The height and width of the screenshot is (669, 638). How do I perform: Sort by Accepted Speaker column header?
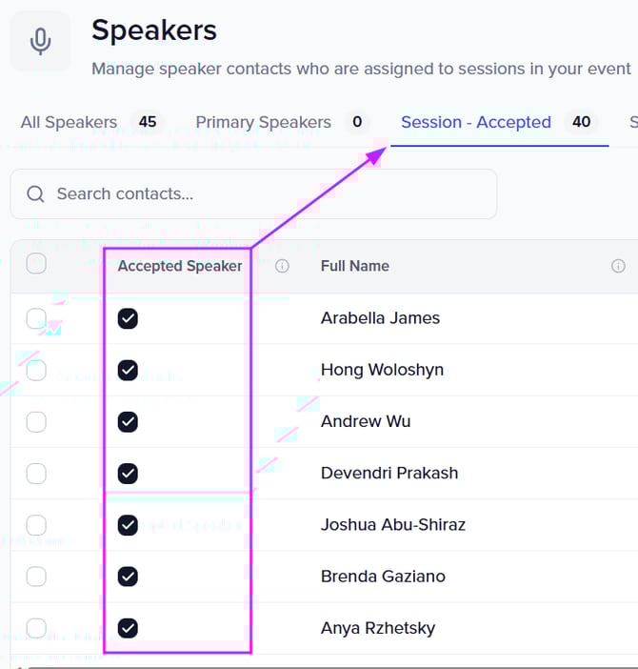point(180,267)
